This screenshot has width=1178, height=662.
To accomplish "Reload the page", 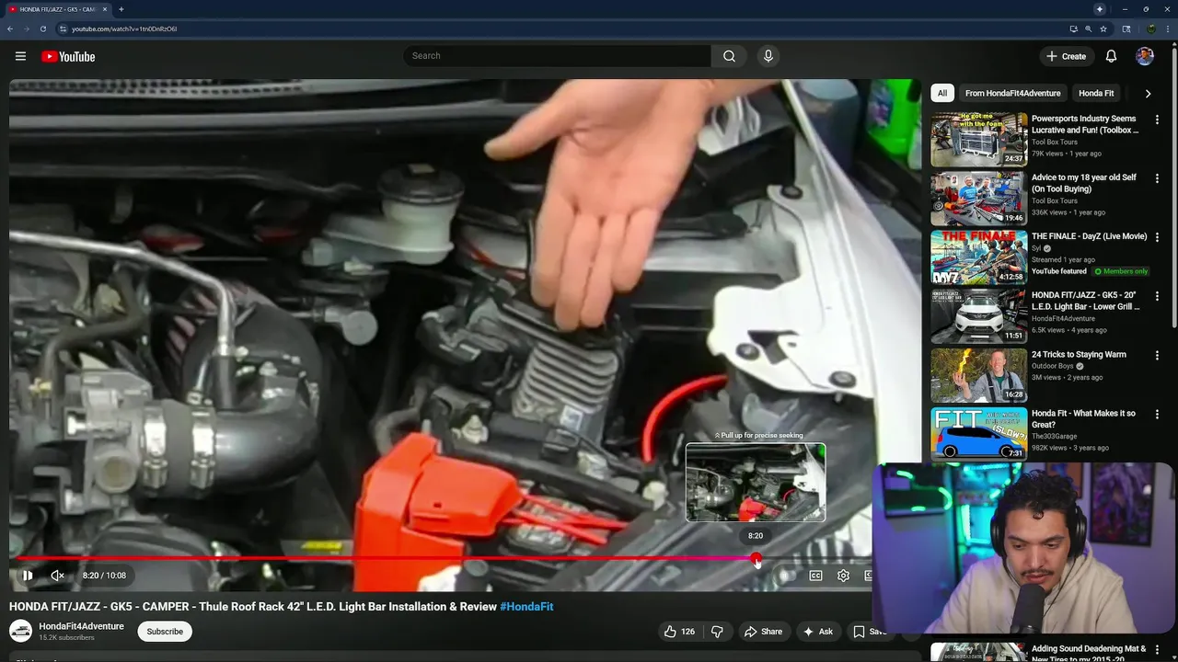I will 42,29.
